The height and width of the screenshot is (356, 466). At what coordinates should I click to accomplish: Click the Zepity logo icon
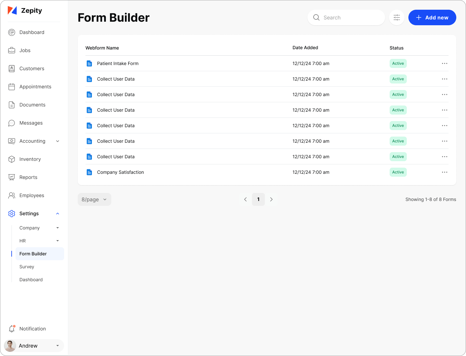12,10
